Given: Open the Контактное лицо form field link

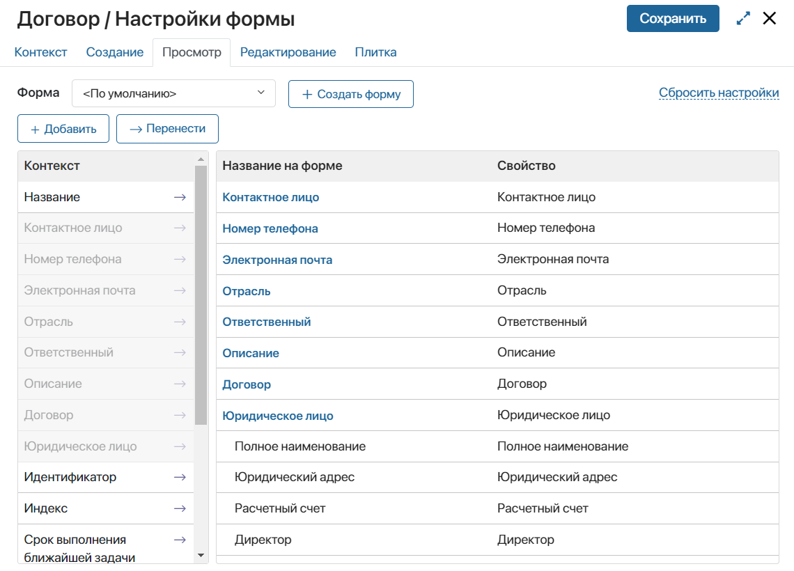Looking at the screenshot, I should tap(270, 198).
